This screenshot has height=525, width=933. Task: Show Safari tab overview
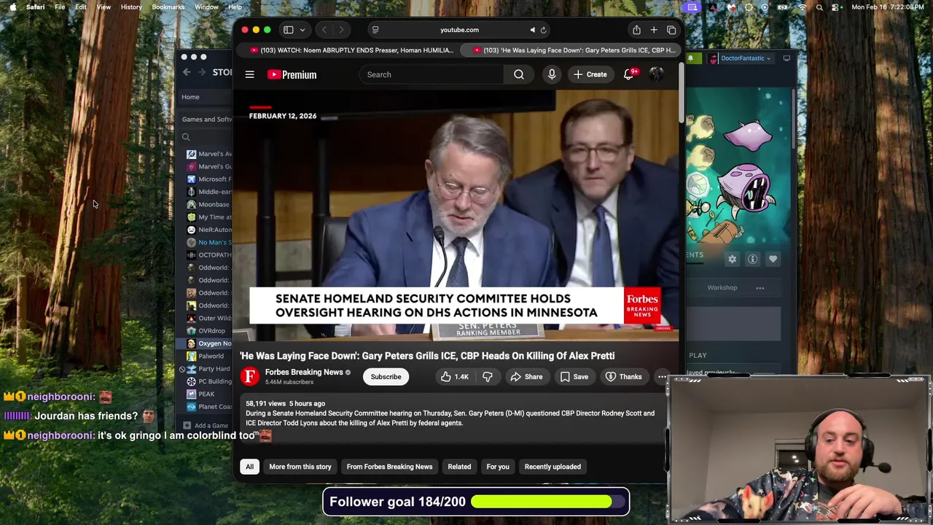pos(671,30)
